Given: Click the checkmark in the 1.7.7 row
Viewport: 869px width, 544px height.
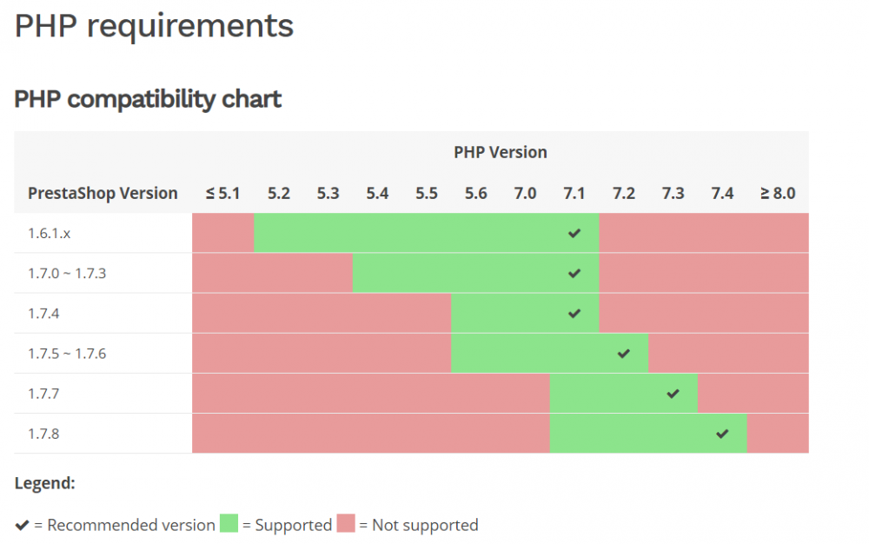Looking at the screenshot, I should (x=673, y=393).
